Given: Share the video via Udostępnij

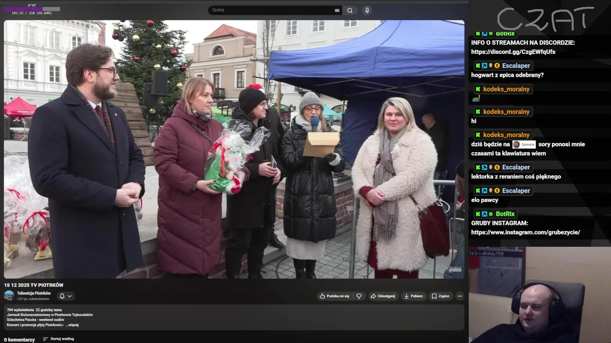Looking at the screenshot, I should [x=383, y=296].
